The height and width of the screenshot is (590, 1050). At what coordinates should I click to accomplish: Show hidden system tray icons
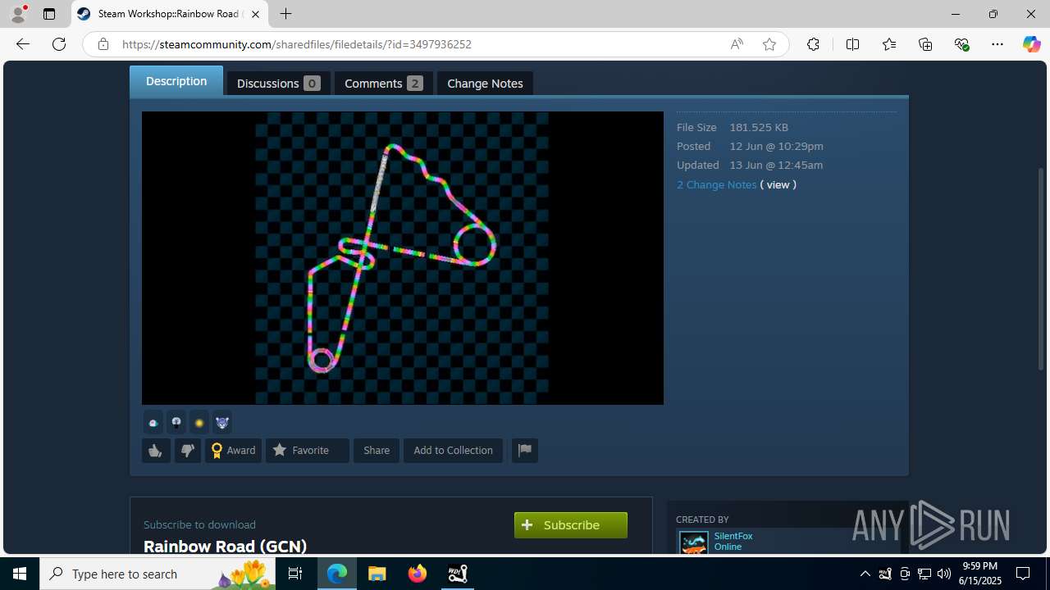(x=865, y=574)
